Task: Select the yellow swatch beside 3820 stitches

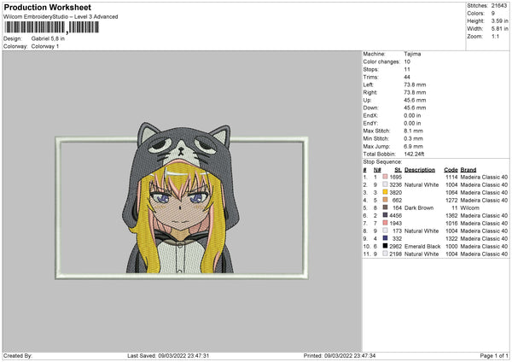Action: [x=385, y=192]
